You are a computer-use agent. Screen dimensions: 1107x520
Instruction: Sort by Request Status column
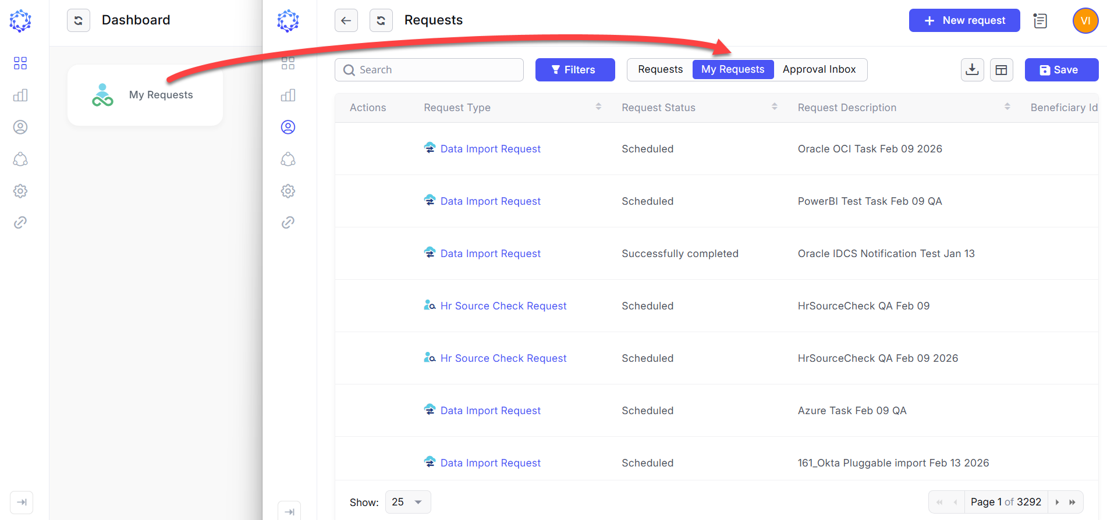(x=774, y=107)
